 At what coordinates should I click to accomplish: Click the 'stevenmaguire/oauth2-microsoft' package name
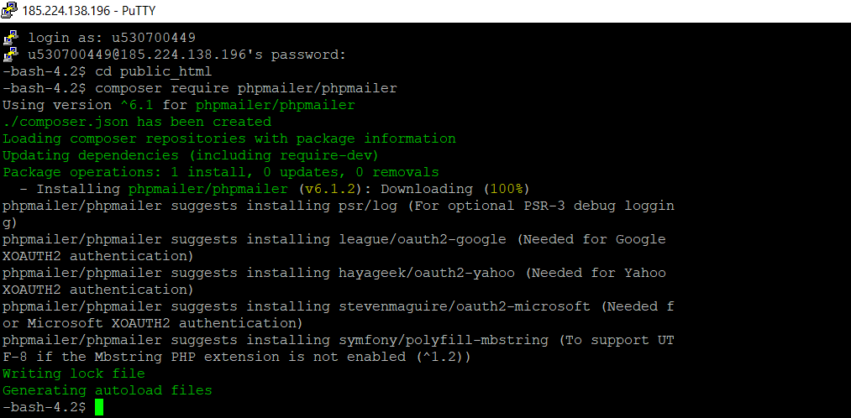tap(465, 306)
